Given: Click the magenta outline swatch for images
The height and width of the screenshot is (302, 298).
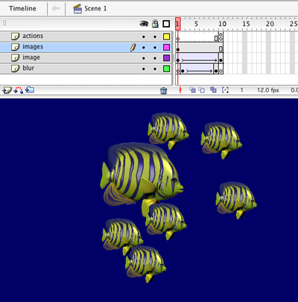Looking at the screenshot, I should pyautogui.click(x=166, y=47).
